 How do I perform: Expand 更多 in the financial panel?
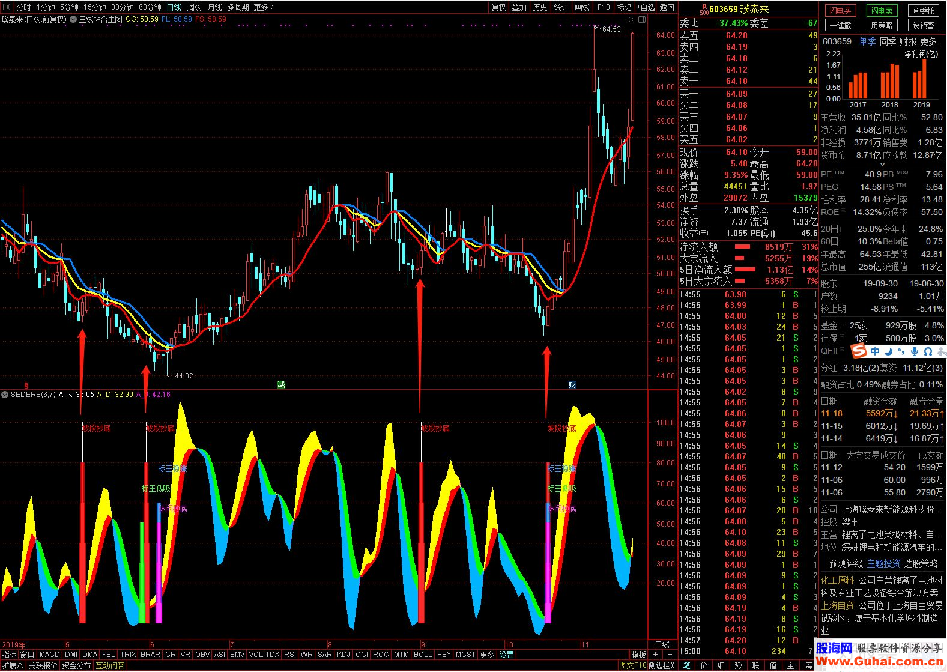coord(931,41)
